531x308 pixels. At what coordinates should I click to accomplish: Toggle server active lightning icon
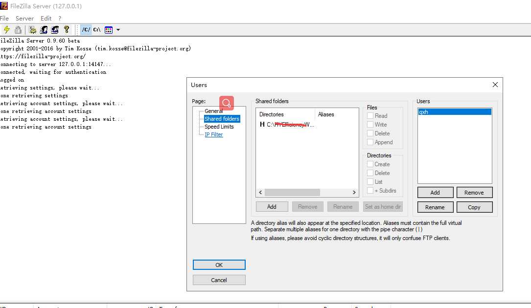coord(6,30)
